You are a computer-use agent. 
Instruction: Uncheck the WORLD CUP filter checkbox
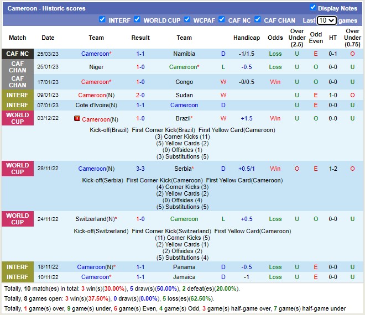coord(137,20)
